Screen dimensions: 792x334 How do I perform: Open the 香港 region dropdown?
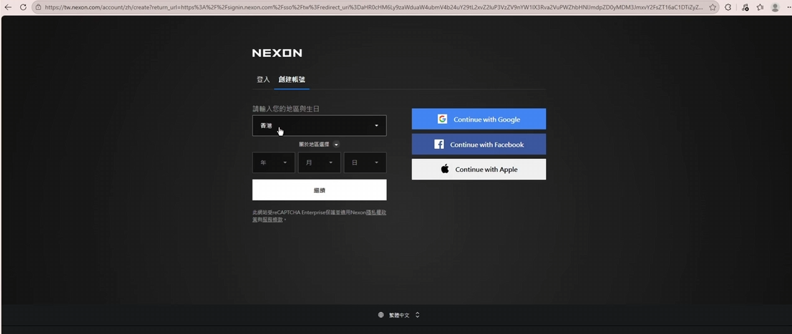pyautogui.click(x=319, y=126)
